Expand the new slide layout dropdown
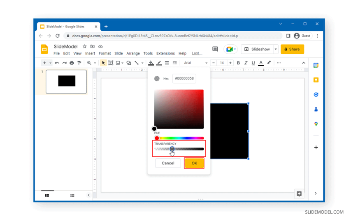 tap(50, 63)
